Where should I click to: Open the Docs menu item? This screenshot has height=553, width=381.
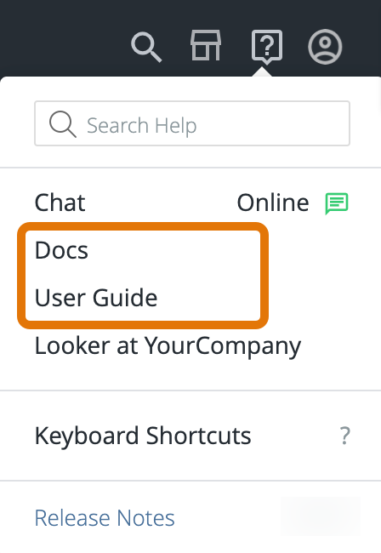pos(62,251)
